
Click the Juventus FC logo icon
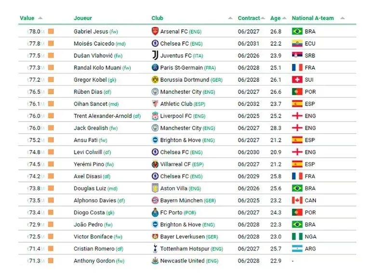[155, 56]
